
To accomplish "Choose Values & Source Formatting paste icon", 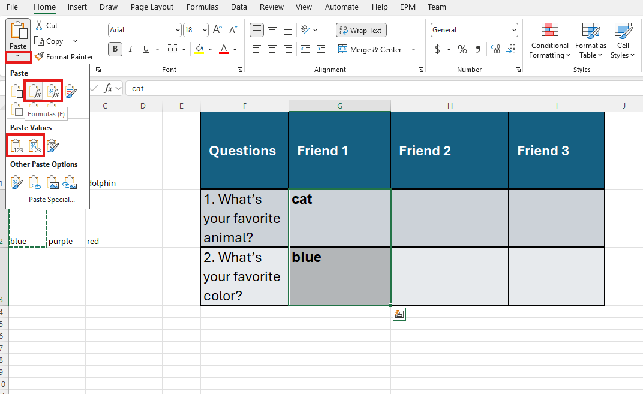I will coord(53,146).
